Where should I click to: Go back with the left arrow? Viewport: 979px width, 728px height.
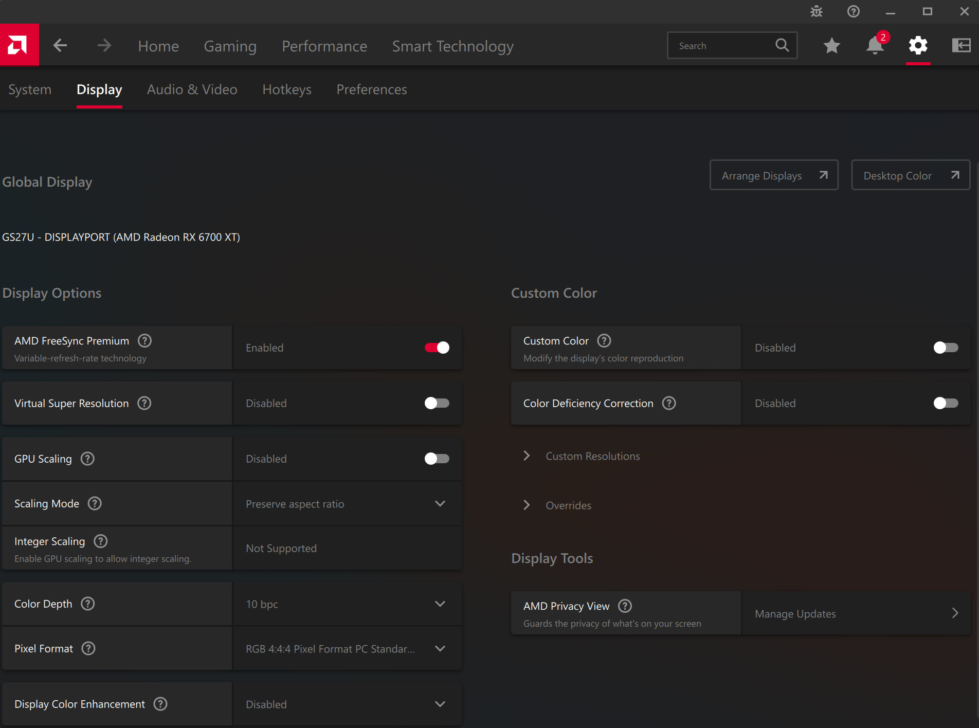(x=60, y=46)
